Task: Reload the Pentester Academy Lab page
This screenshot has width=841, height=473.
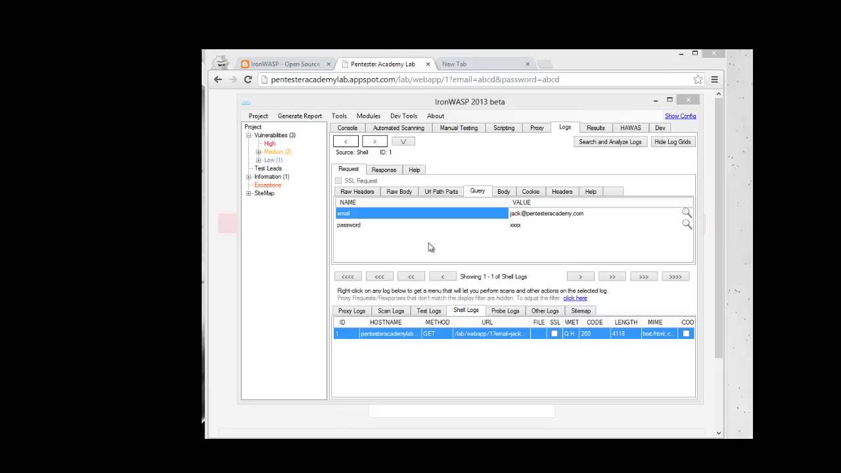Action: [248, 79]
